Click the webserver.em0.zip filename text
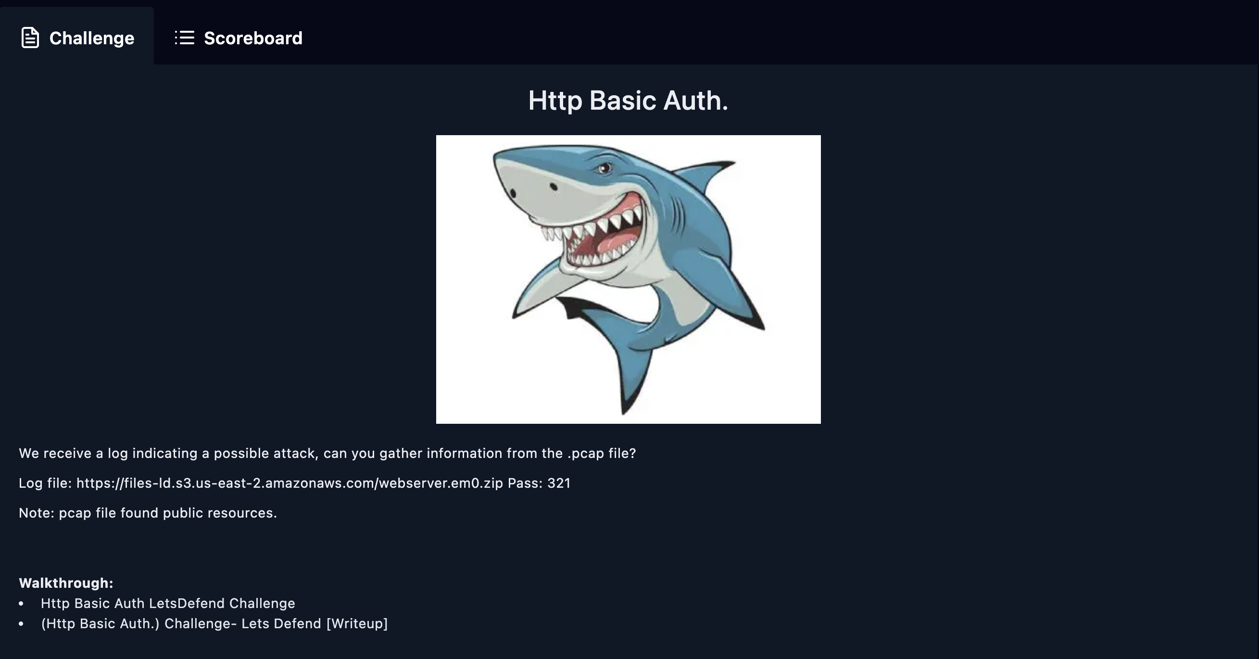Image resolution: width=1259 pixels, height=659 pixels. tap(441, 483)
